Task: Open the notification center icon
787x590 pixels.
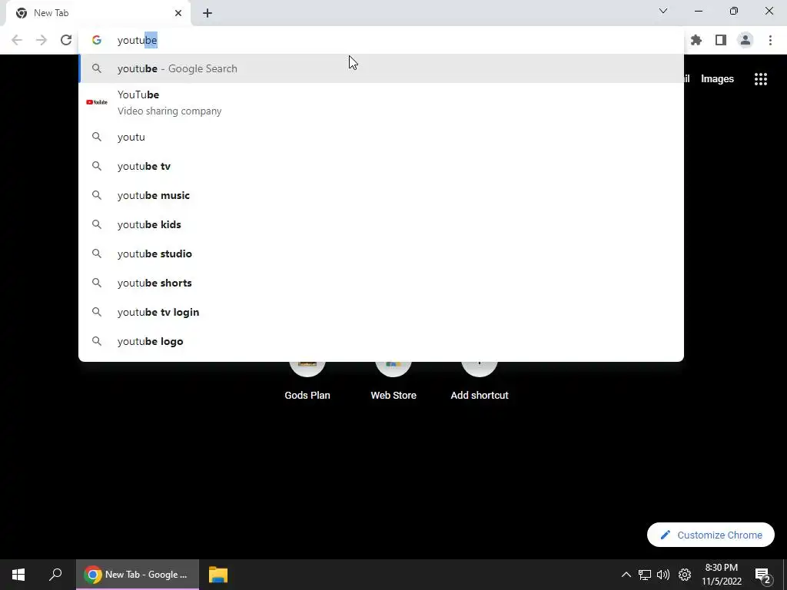Action: (x=763, y=575)
